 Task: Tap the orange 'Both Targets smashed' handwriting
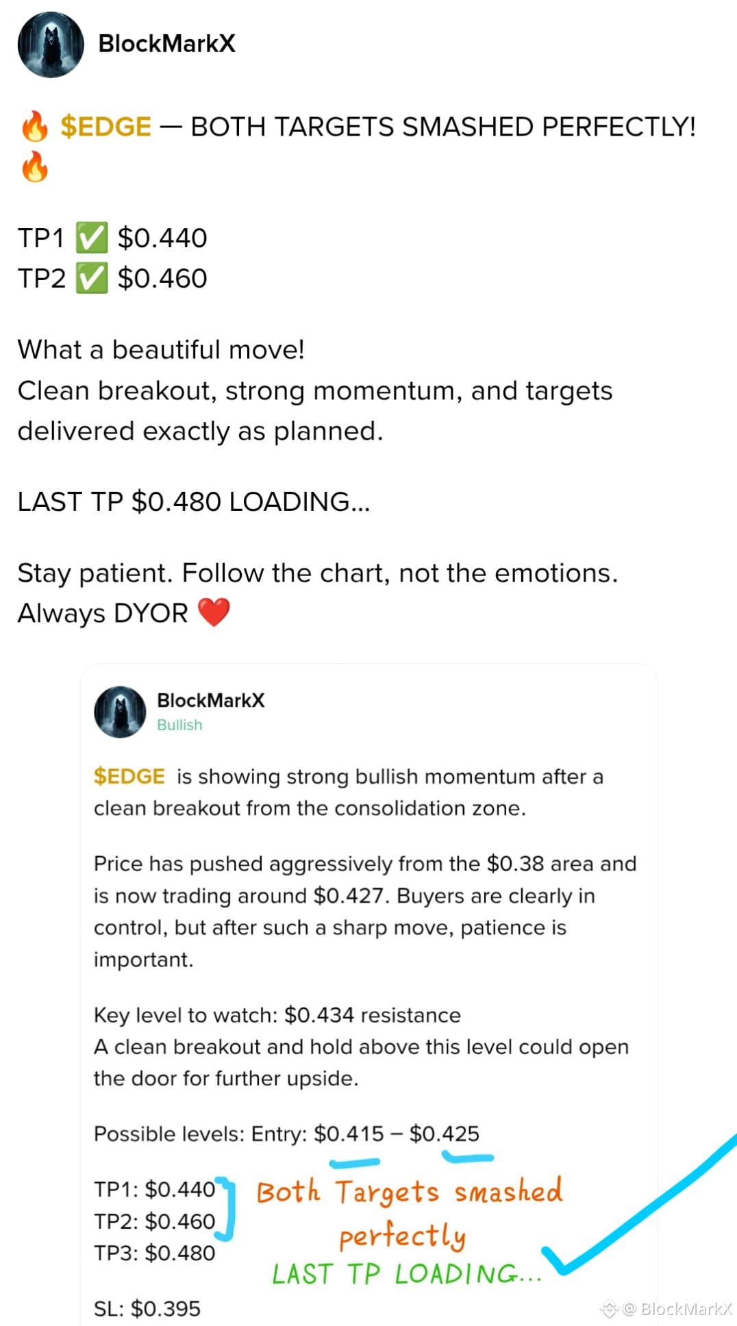point(410,1192)
